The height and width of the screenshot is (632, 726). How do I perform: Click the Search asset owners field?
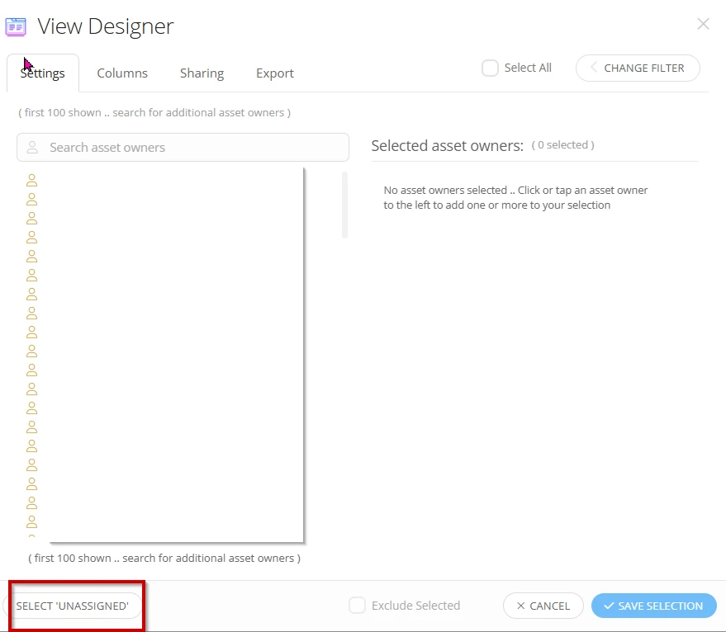183,147
